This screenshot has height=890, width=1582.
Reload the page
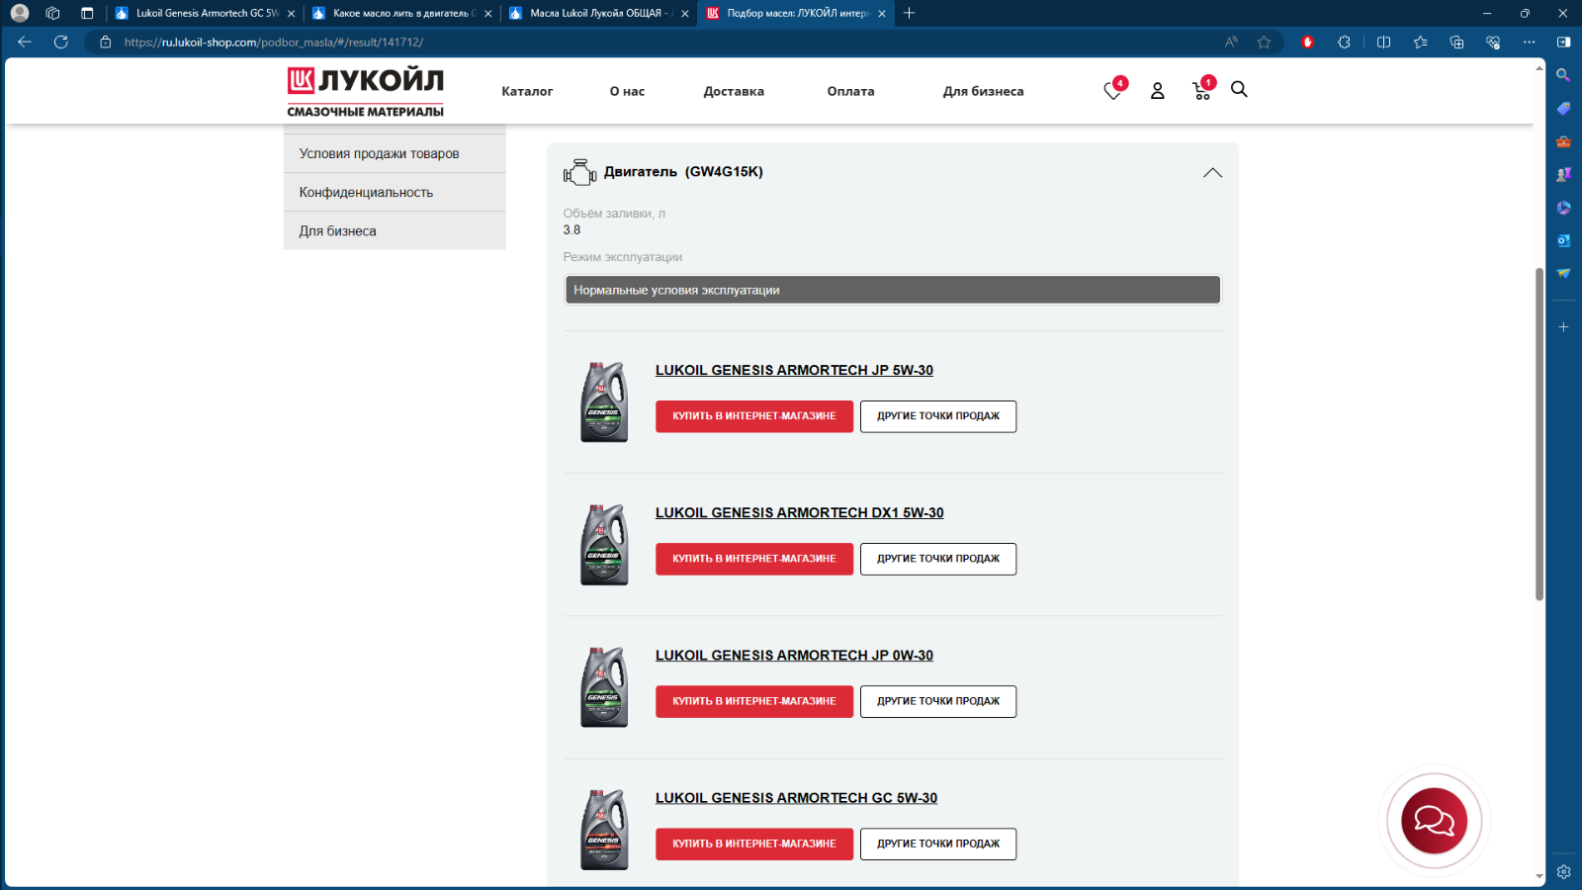pyautogui.click(x=61, y=42)
